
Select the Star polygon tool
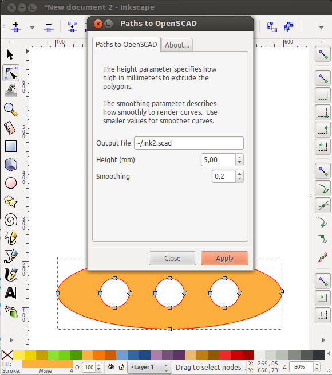(11, 201)
